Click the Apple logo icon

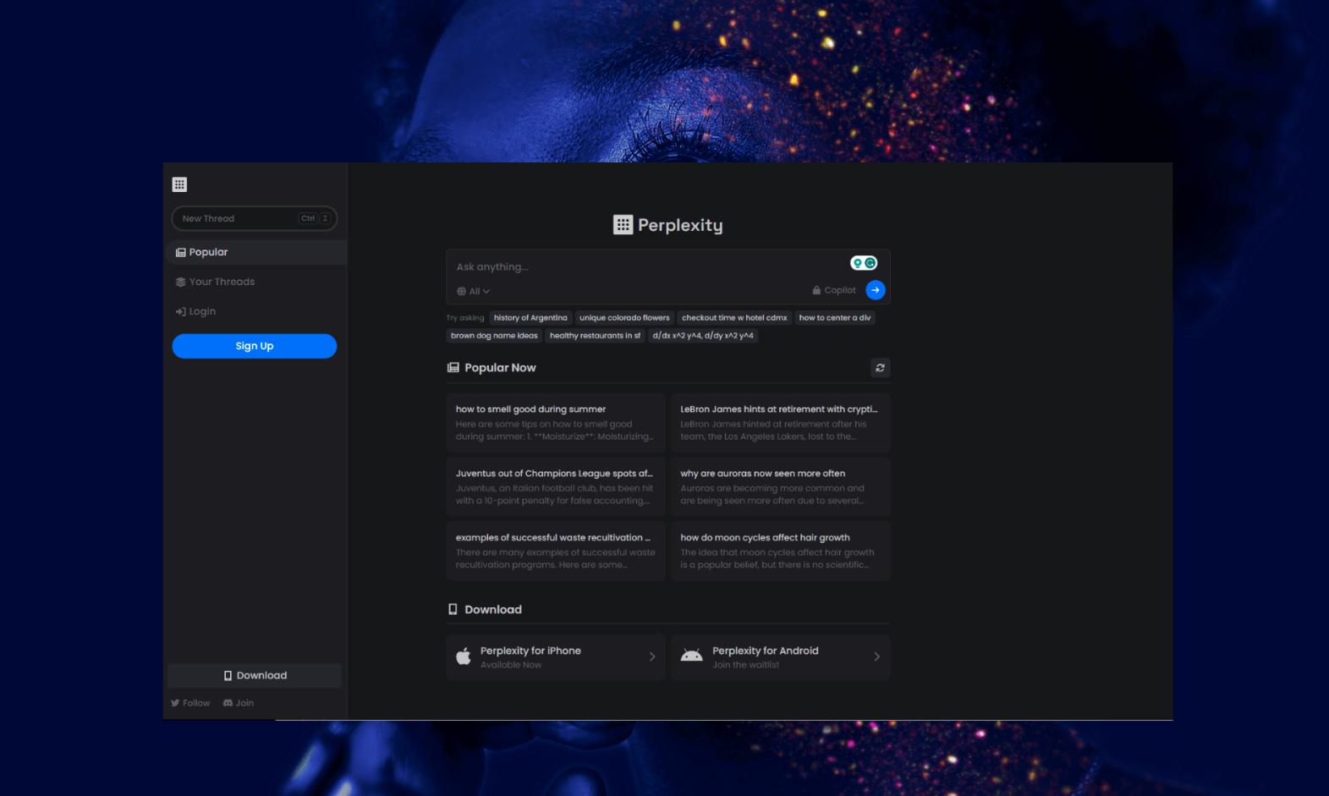(464, 656)
